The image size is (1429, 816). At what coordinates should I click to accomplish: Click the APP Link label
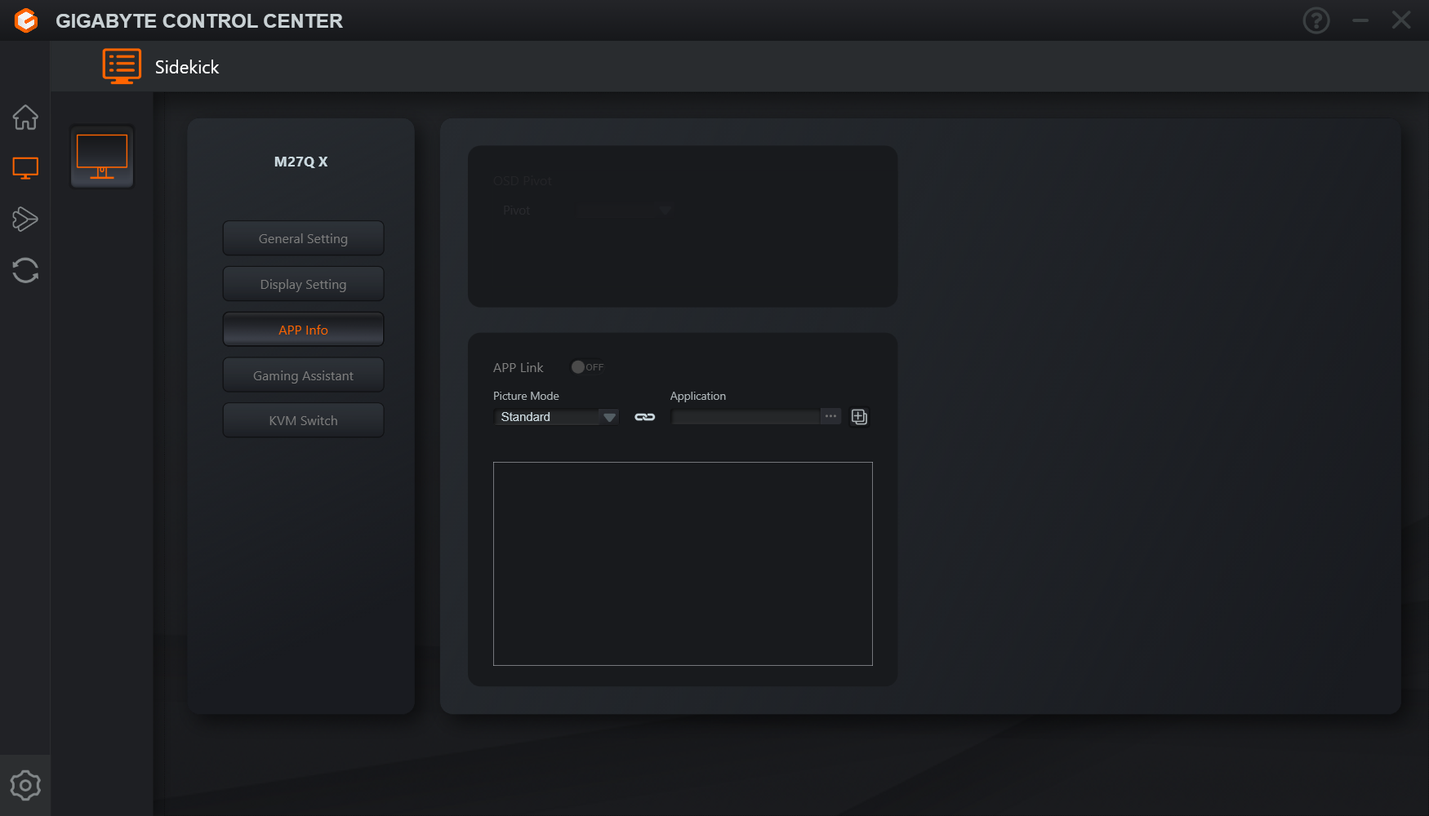point(518,367)
